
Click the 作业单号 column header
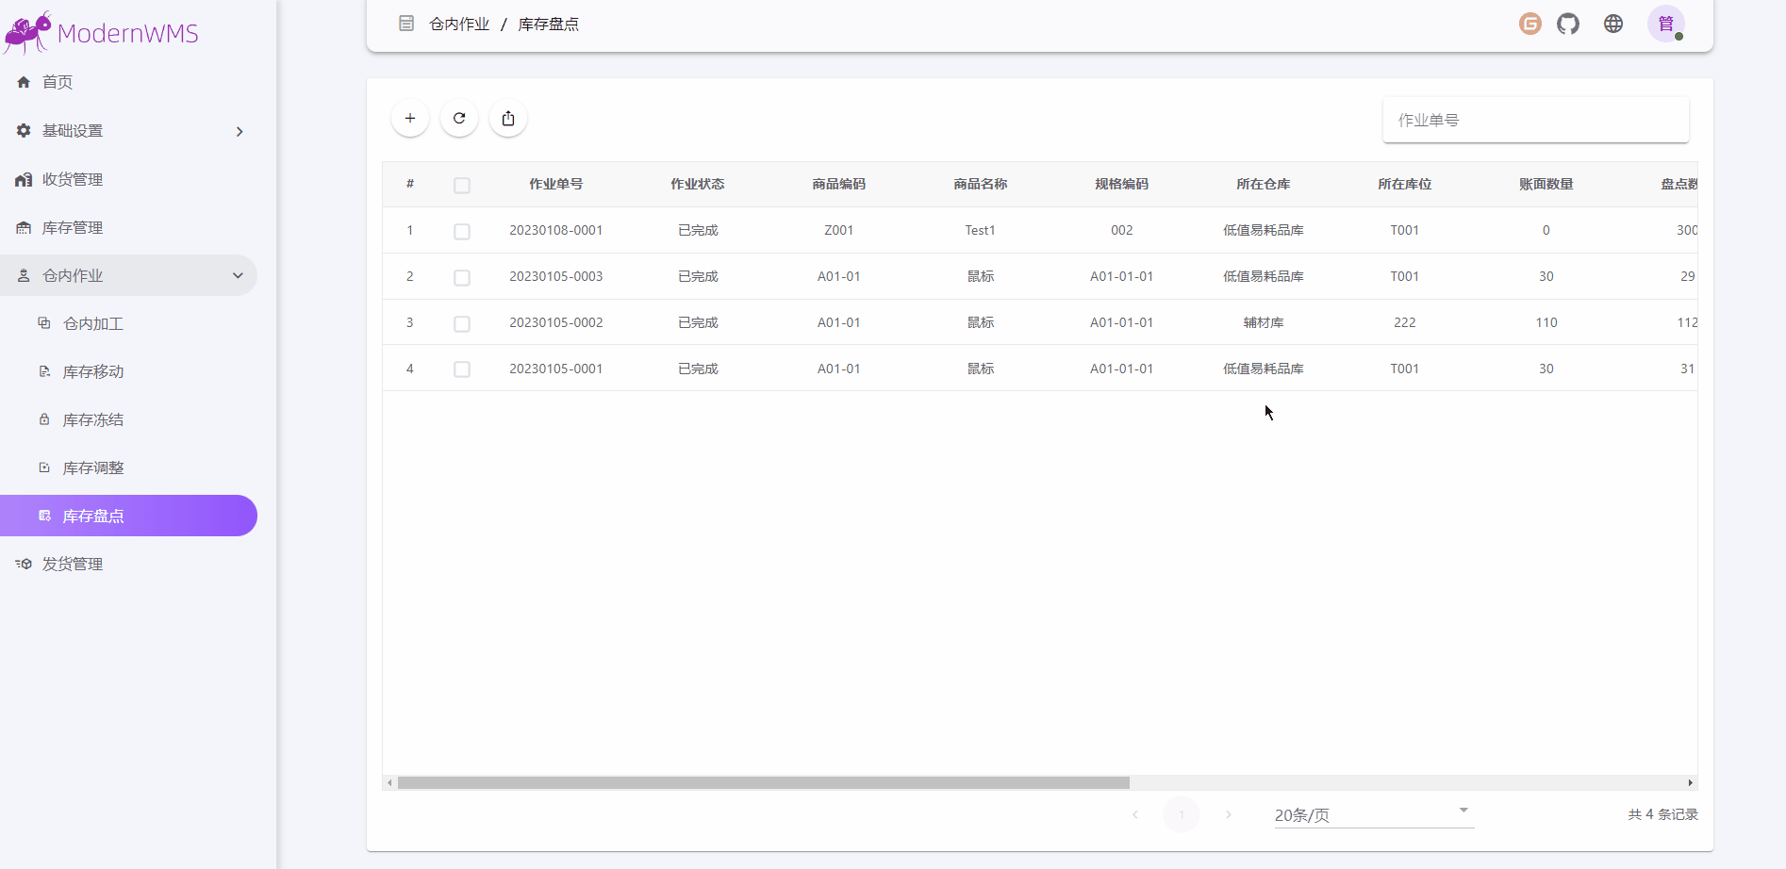click(x=556, y=184)
